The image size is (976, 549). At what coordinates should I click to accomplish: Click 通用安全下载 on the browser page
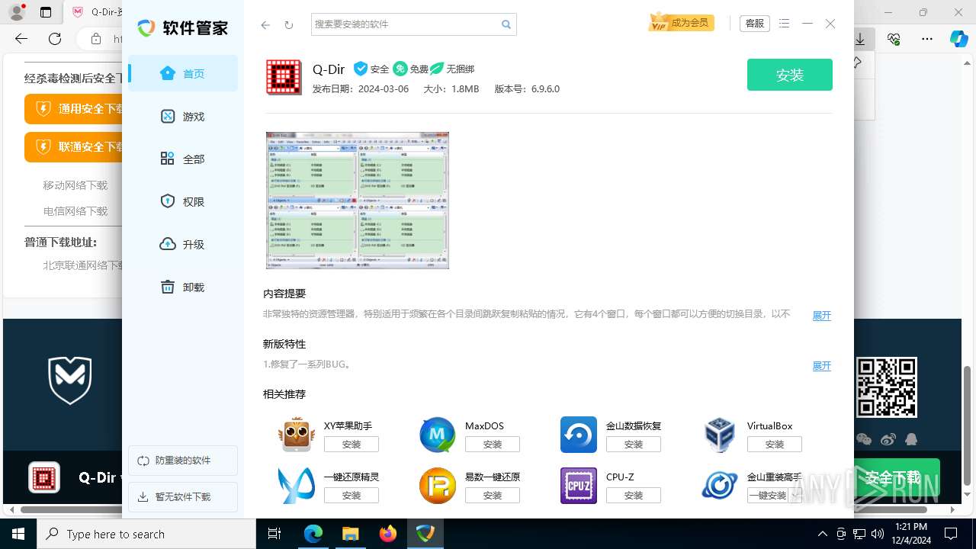pos(74,109)
